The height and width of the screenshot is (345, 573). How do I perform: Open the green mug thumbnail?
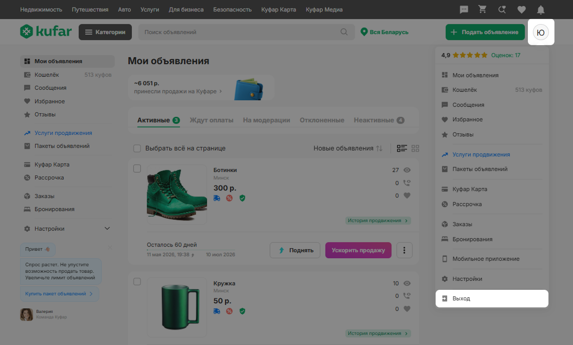[x=177, y=307]
